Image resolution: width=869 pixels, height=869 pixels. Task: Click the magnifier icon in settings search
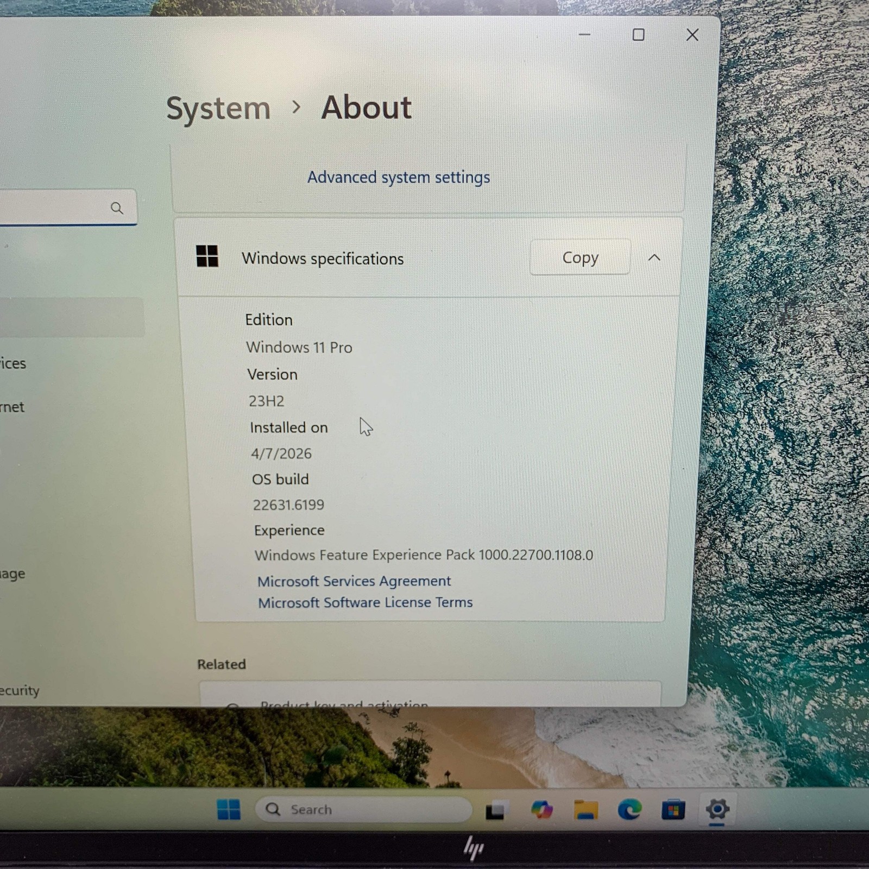pos(117,207)
